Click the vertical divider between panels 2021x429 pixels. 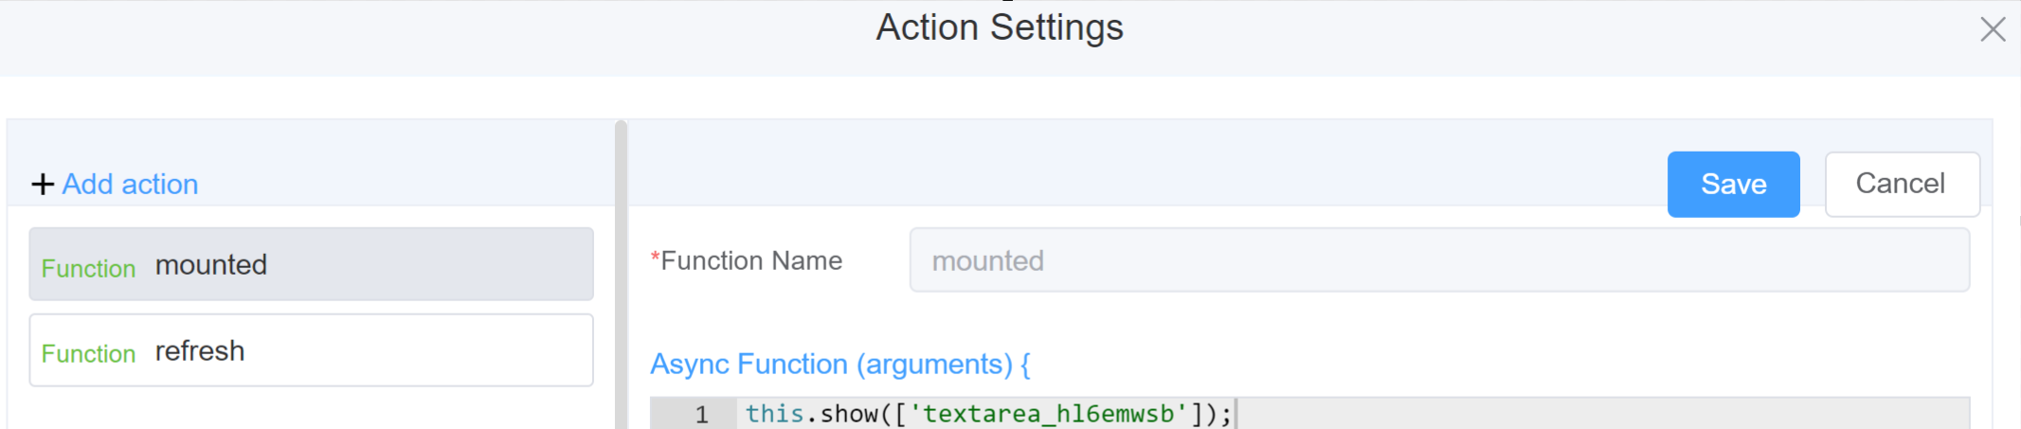pyautogui.click(x=621, y=275)
